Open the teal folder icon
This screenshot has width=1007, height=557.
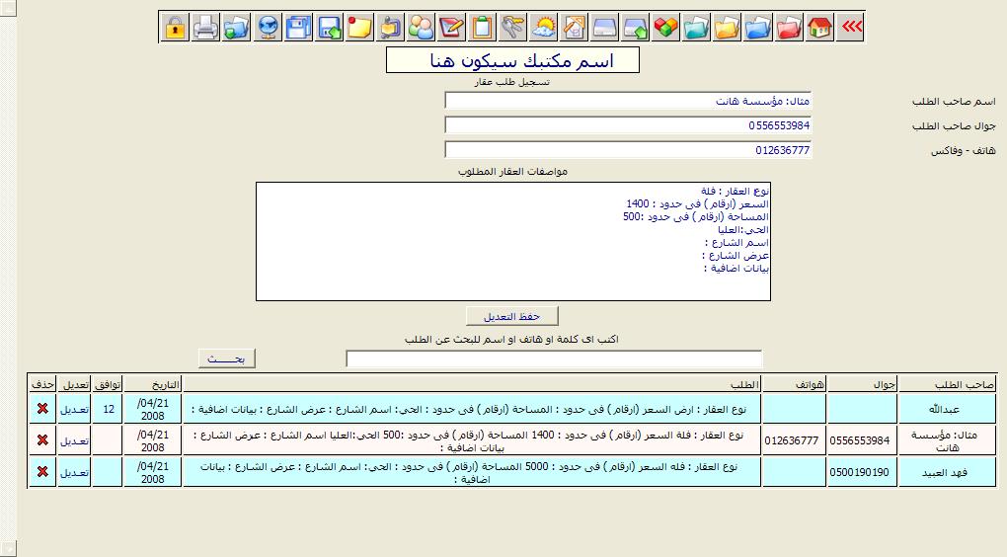coord(696,27)
